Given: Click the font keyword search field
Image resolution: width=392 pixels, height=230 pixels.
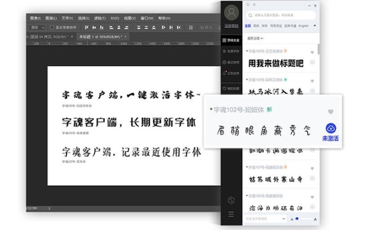Looking at the screenshot, I should pos(281,15).
